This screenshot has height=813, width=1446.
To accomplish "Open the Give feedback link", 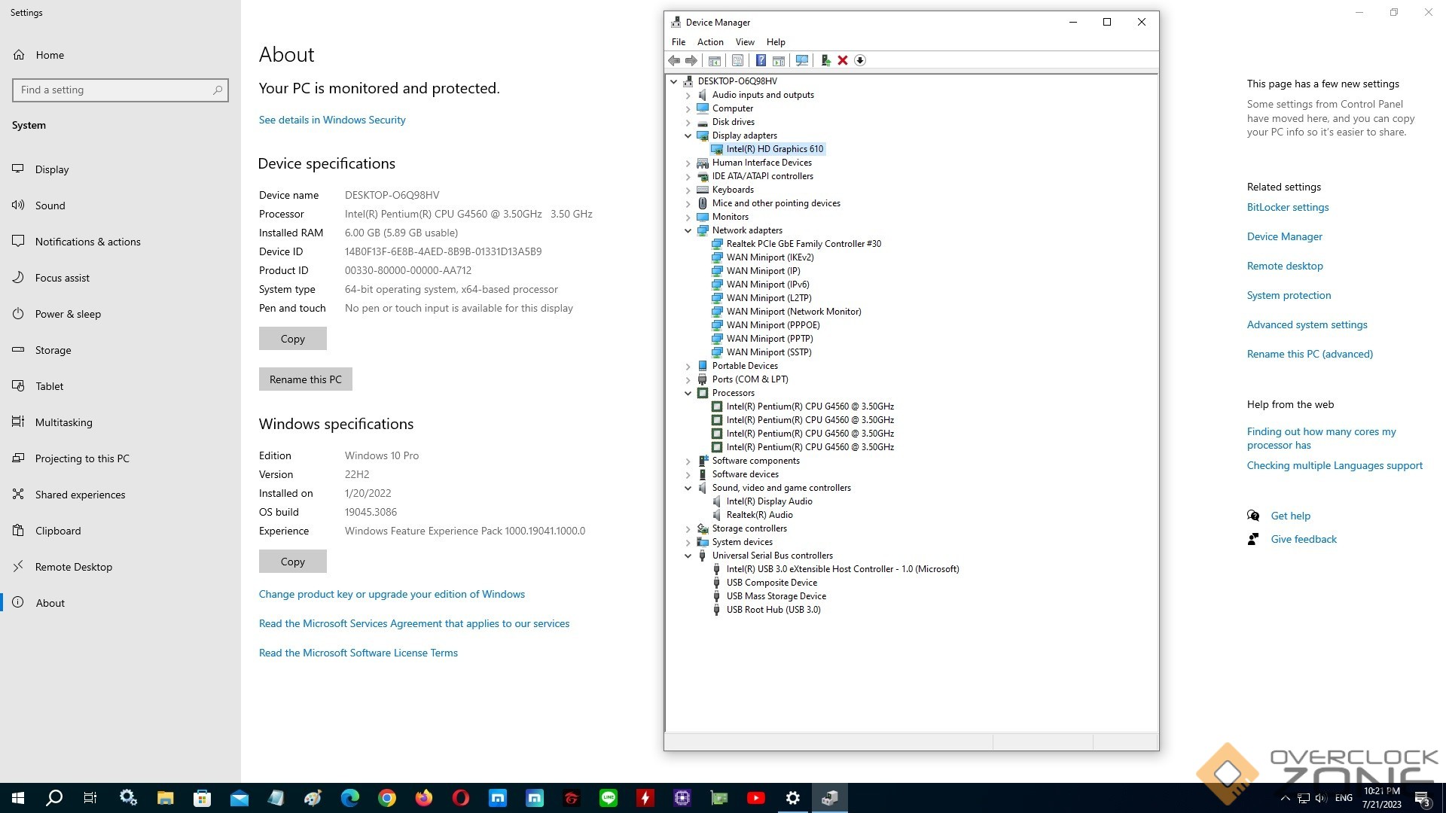I will pos(1304,539).
